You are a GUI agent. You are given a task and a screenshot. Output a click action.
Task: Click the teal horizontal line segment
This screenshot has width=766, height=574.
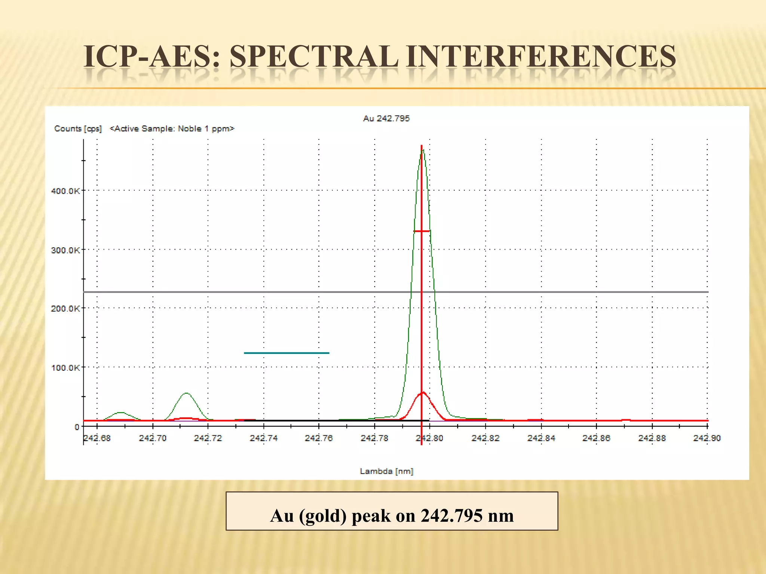[x=287, y=353]
